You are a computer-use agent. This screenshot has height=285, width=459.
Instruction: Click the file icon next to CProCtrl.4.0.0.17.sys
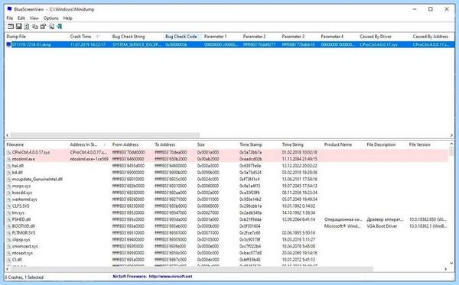tap(8, 152)
